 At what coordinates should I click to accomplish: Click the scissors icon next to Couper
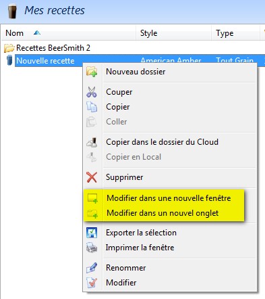(x=92, y=92)
